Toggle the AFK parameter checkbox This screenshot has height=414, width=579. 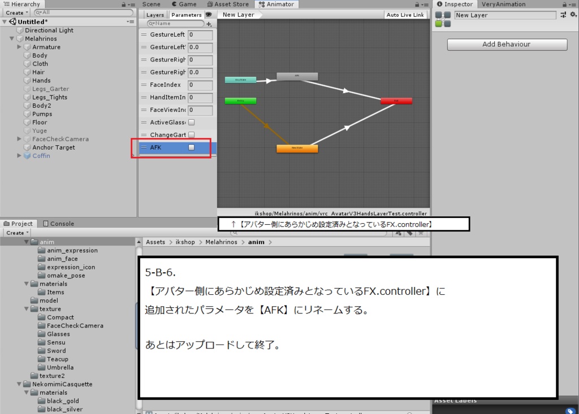(192, 147)
